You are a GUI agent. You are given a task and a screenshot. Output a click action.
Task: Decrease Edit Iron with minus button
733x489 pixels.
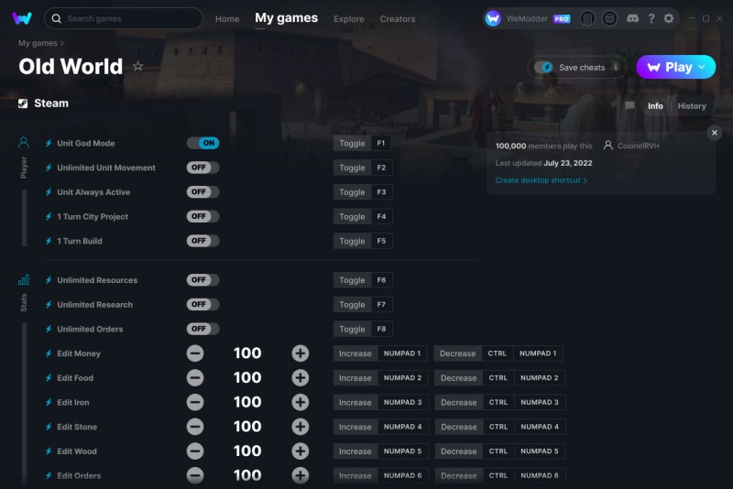click(x=195, y=402)
